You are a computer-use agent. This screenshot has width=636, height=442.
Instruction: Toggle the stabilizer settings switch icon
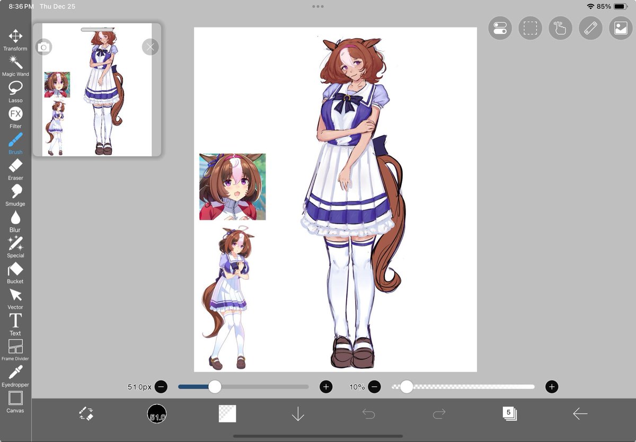pyautogui.click(x=500, y=29)
